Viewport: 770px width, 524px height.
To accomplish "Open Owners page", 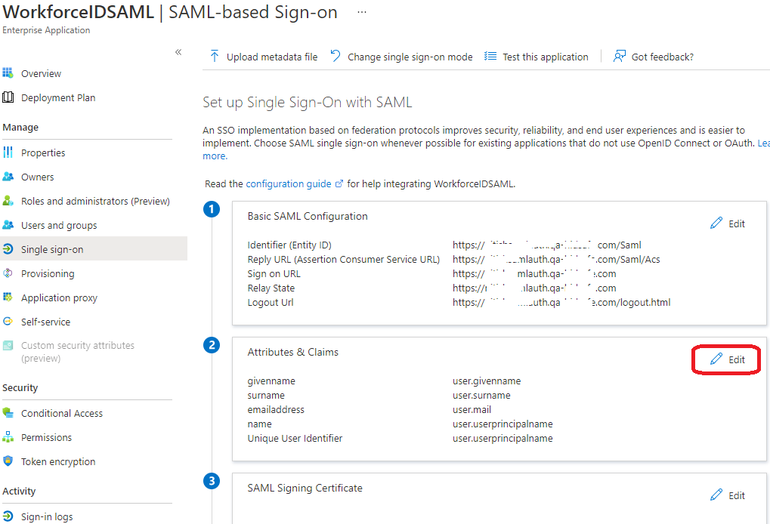I will coord(37,177).
